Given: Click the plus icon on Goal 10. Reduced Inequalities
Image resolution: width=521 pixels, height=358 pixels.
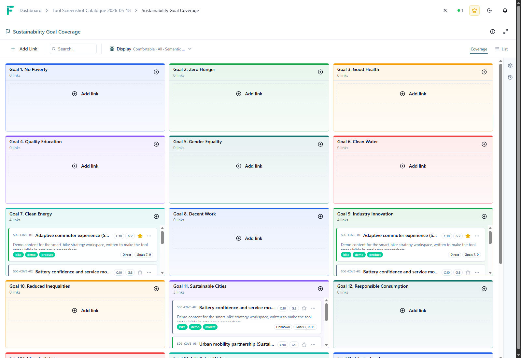Looking at the screenshot, I should pyautogui.click(x=156, y=289).
